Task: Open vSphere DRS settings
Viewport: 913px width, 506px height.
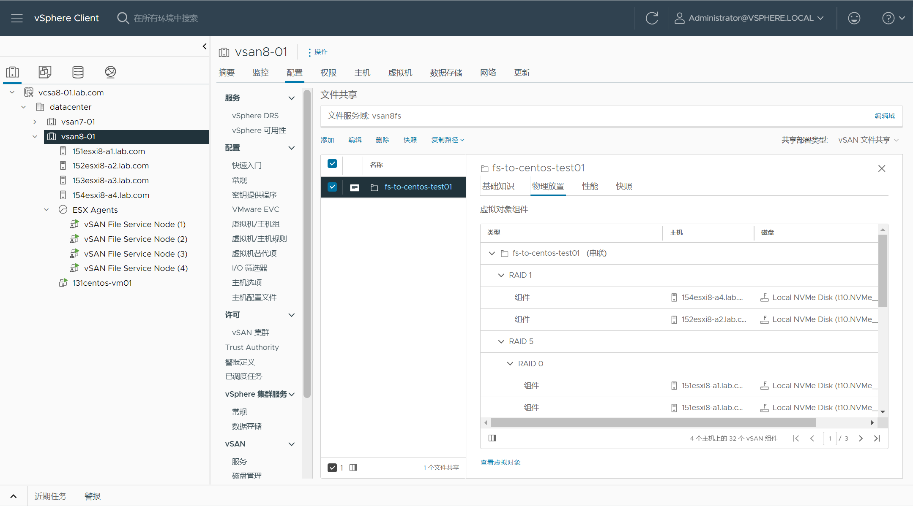Action: point(255,116)
